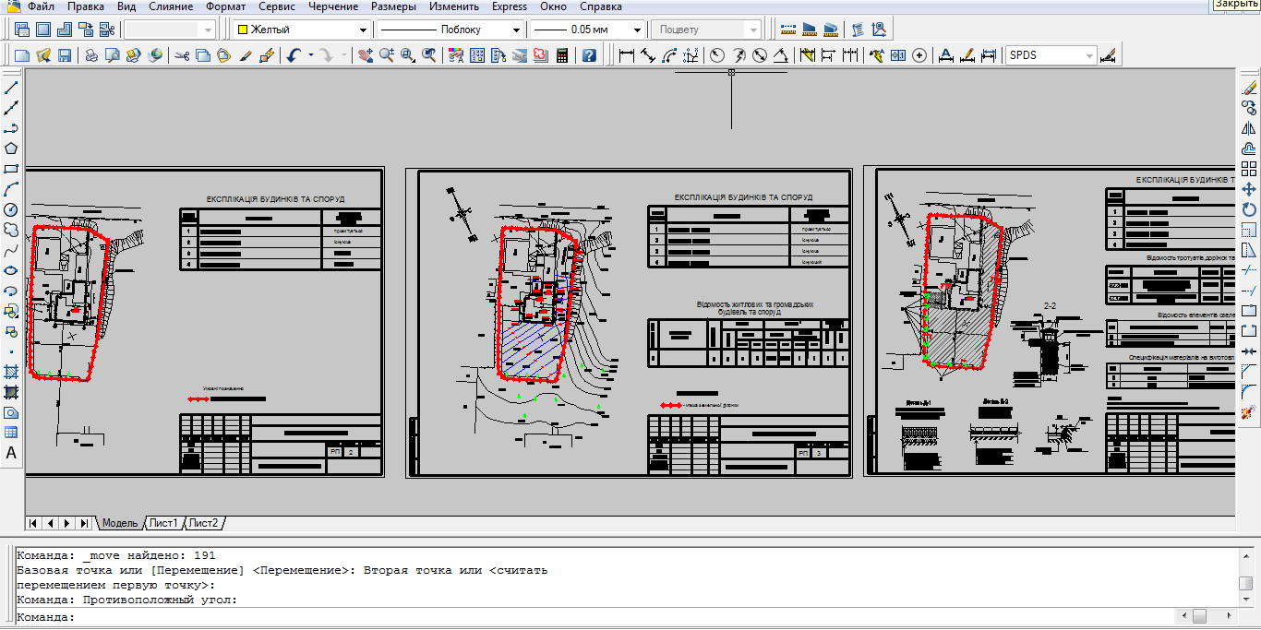Open the plot style dropdown Поцвету
This screenshot has height=630, width=1261.
coord(754,30)
